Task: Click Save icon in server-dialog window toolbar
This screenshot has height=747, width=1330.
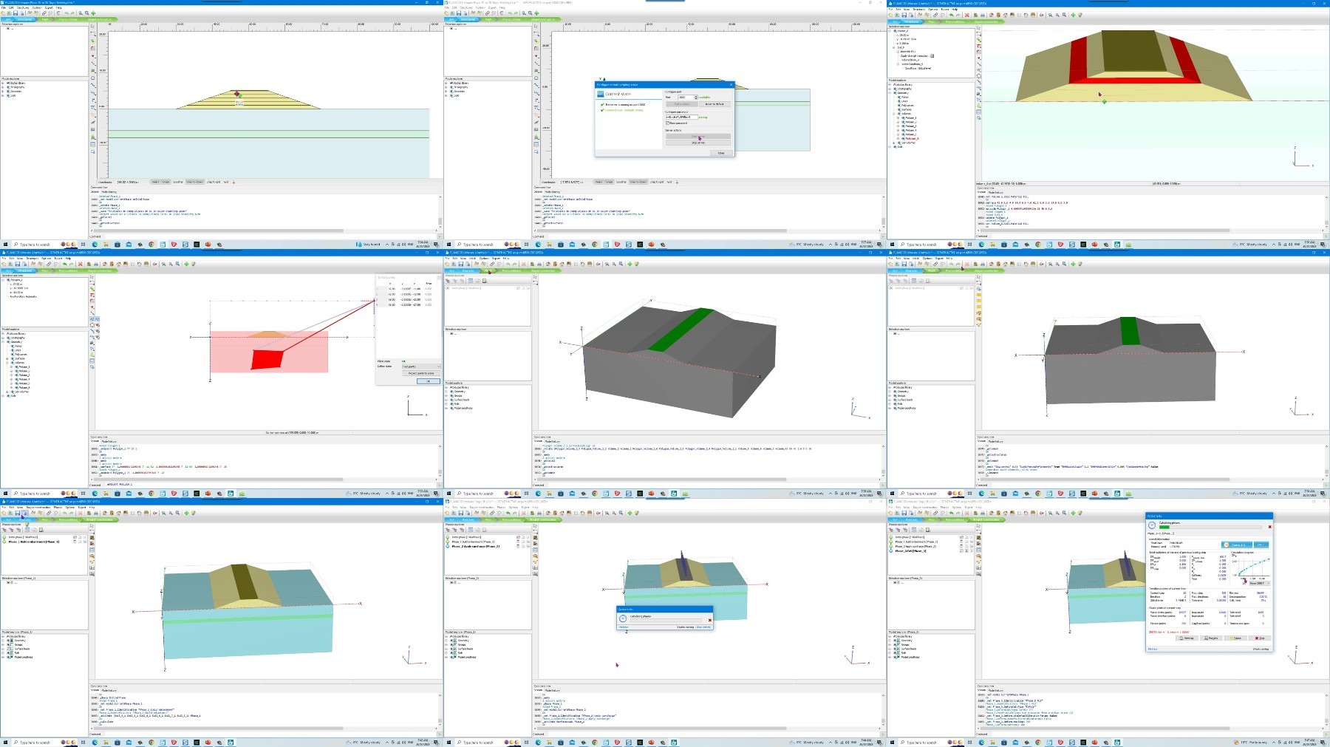Action: coord(459,13)
